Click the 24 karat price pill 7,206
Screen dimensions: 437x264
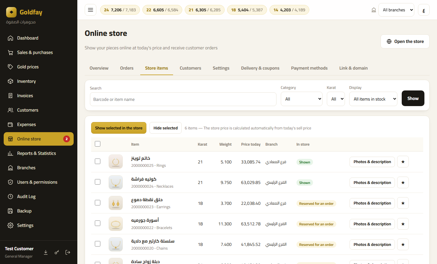[x=120, y=10]
